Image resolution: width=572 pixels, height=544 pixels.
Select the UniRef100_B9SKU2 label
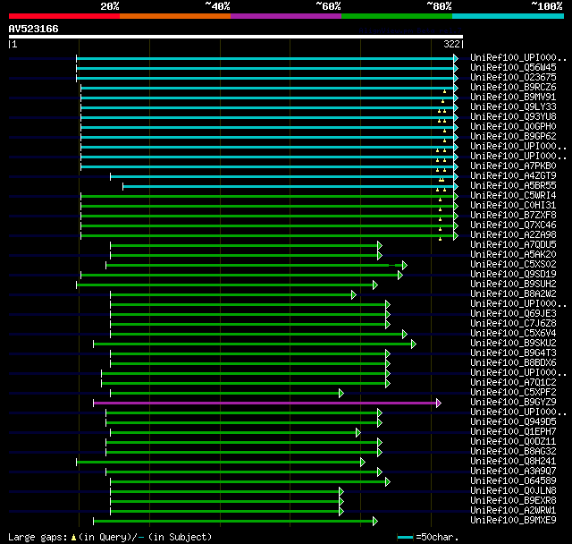(513, 344)
